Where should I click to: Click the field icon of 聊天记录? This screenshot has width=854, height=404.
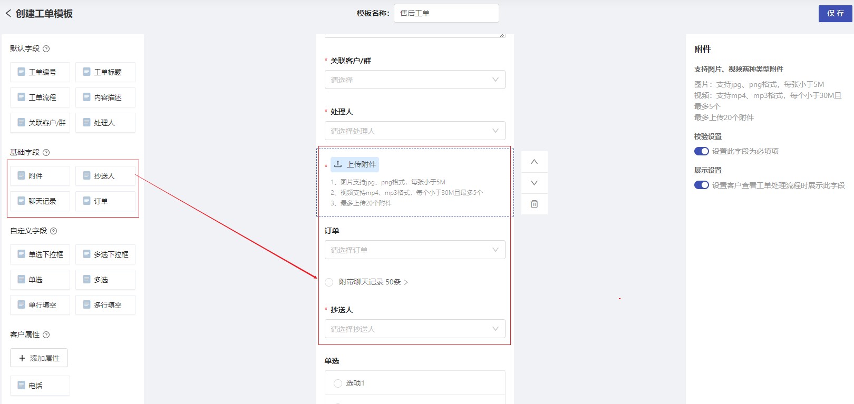click(x=21, y=201)
